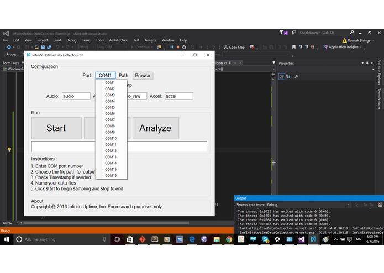Open the Project menu
The image size is (384, 273).
pos(43,40)
